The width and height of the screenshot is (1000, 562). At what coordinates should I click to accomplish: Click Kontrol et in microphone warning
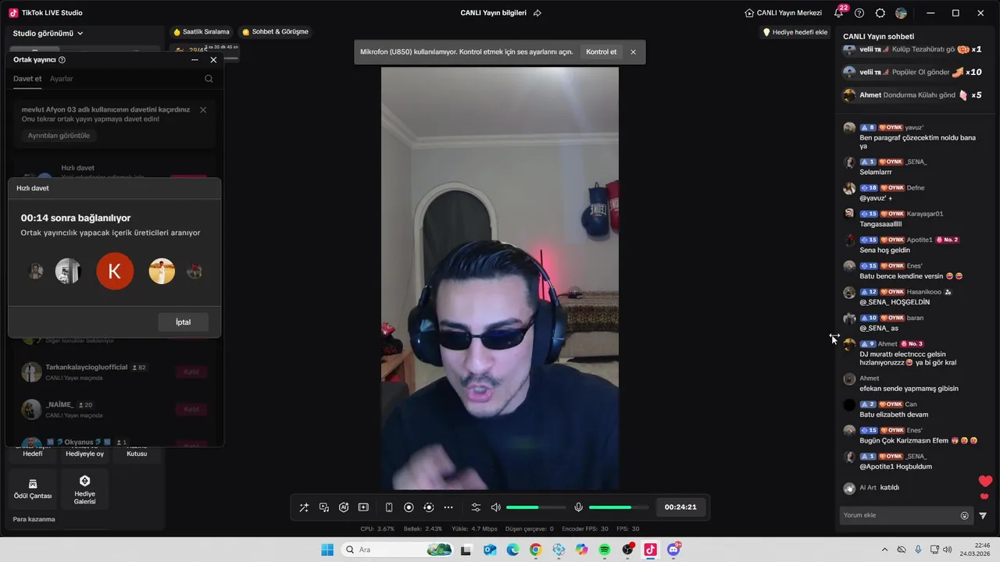point(602,52)
